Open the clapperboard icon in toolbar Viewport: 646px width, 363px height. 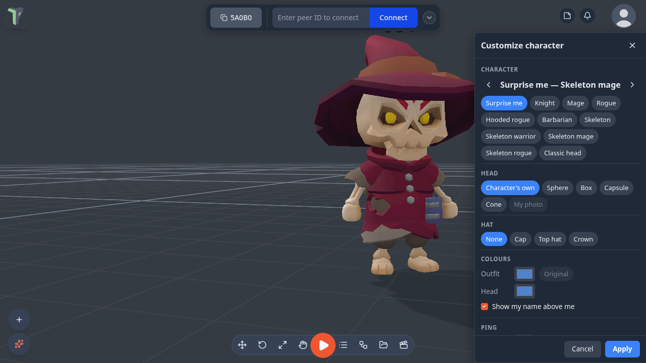point(403,345)
